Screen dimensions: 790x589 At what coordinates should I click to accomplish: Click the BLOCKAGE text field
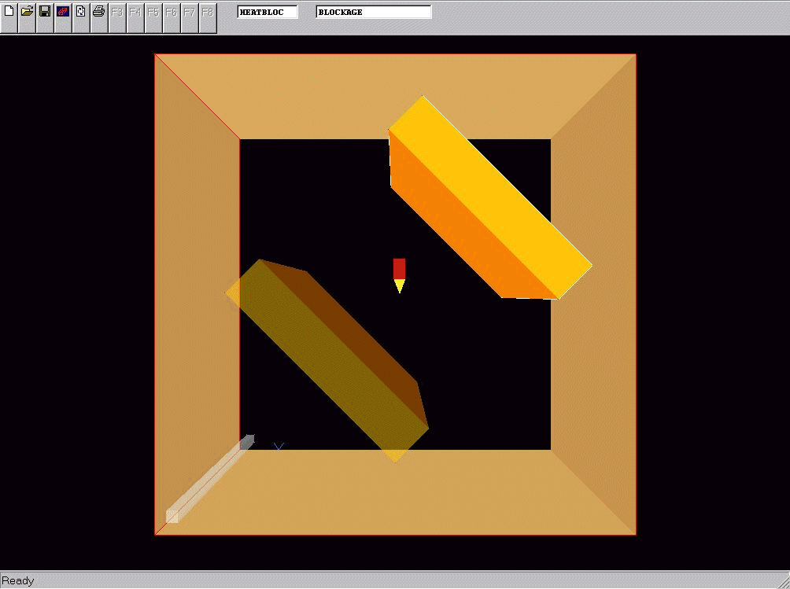[373, 13]
